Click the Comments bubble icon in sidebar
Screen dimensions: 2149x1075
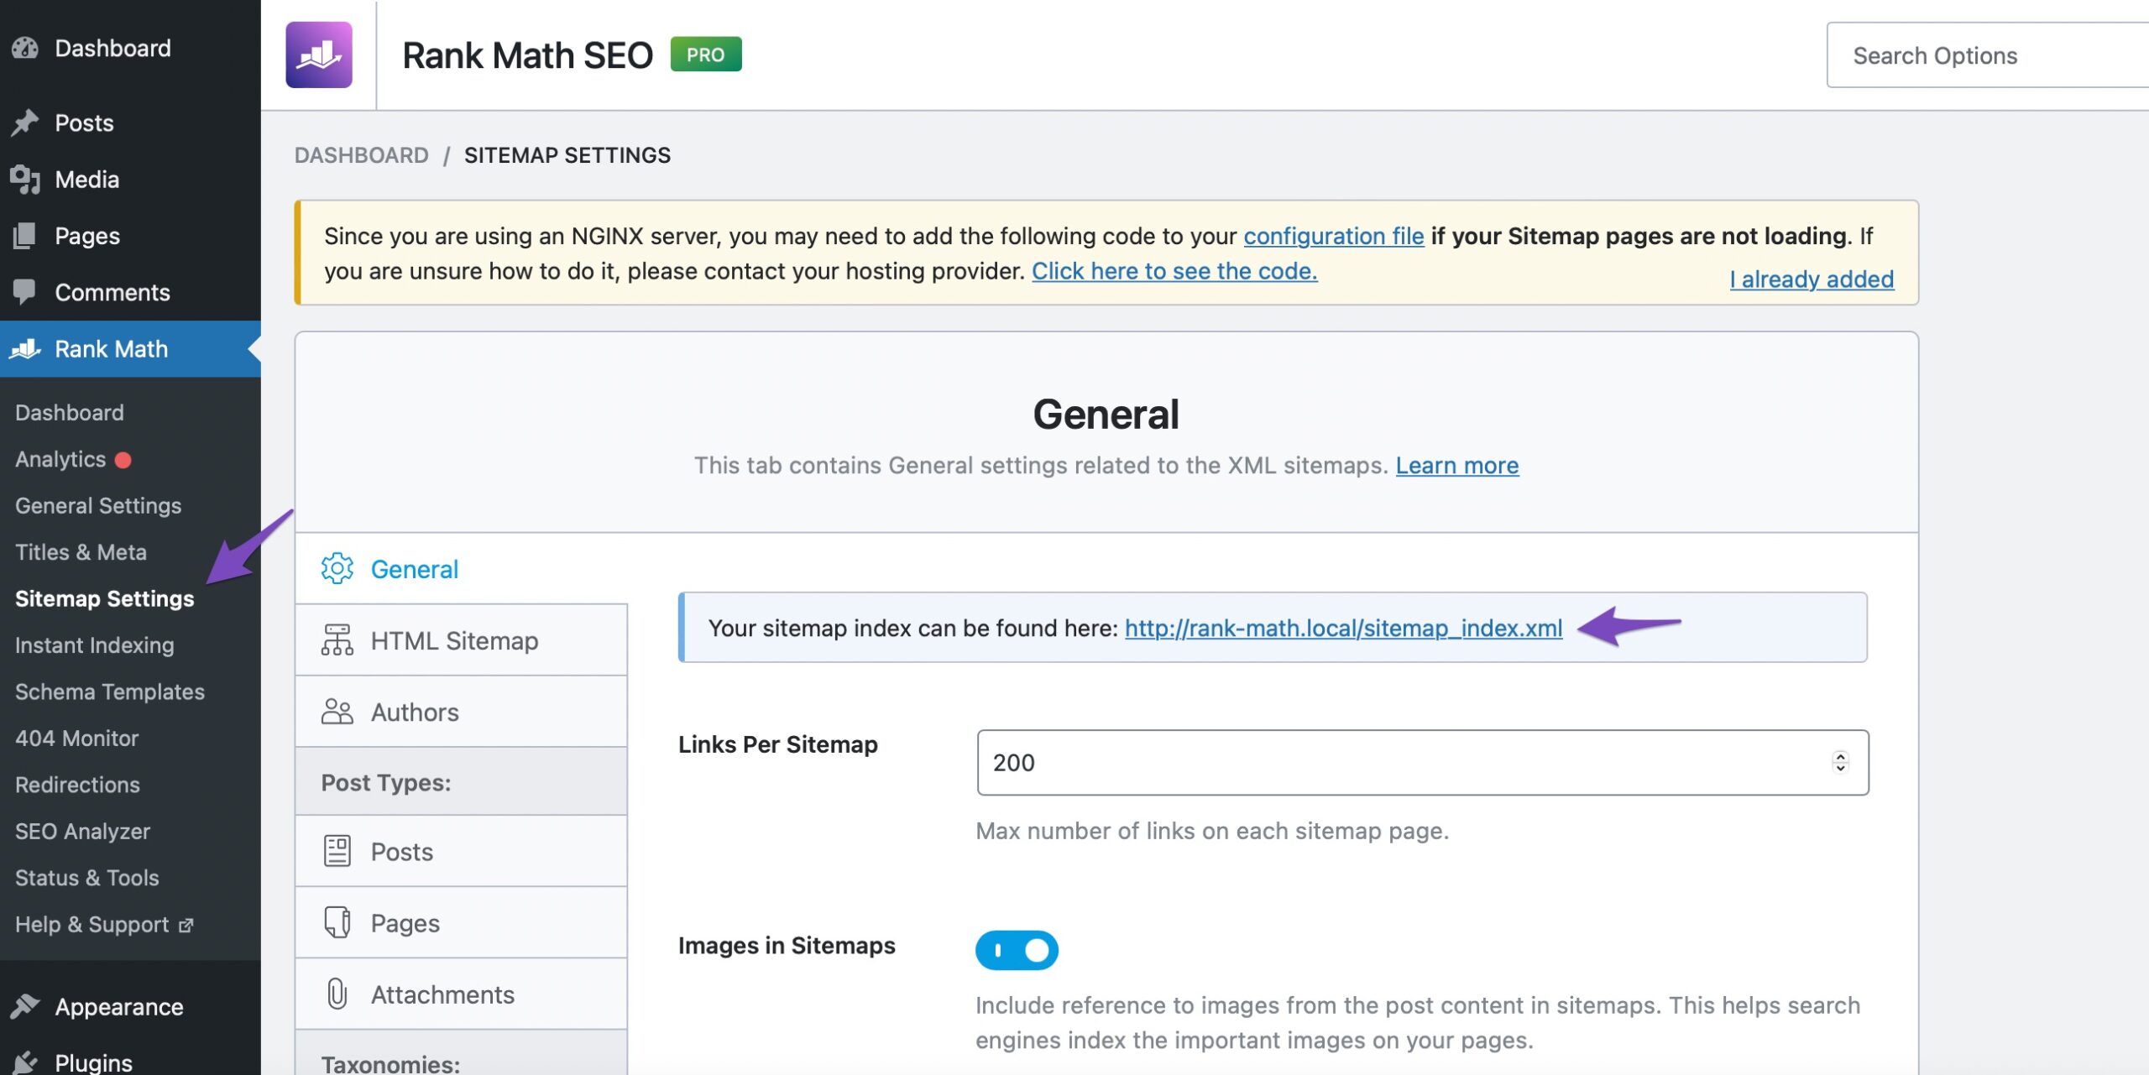click(25, 292)
